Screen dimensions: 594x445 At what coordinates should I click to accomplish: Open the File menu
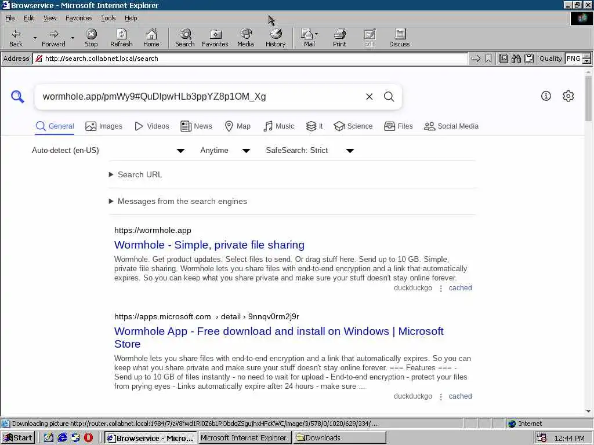(x=10, y=18)
